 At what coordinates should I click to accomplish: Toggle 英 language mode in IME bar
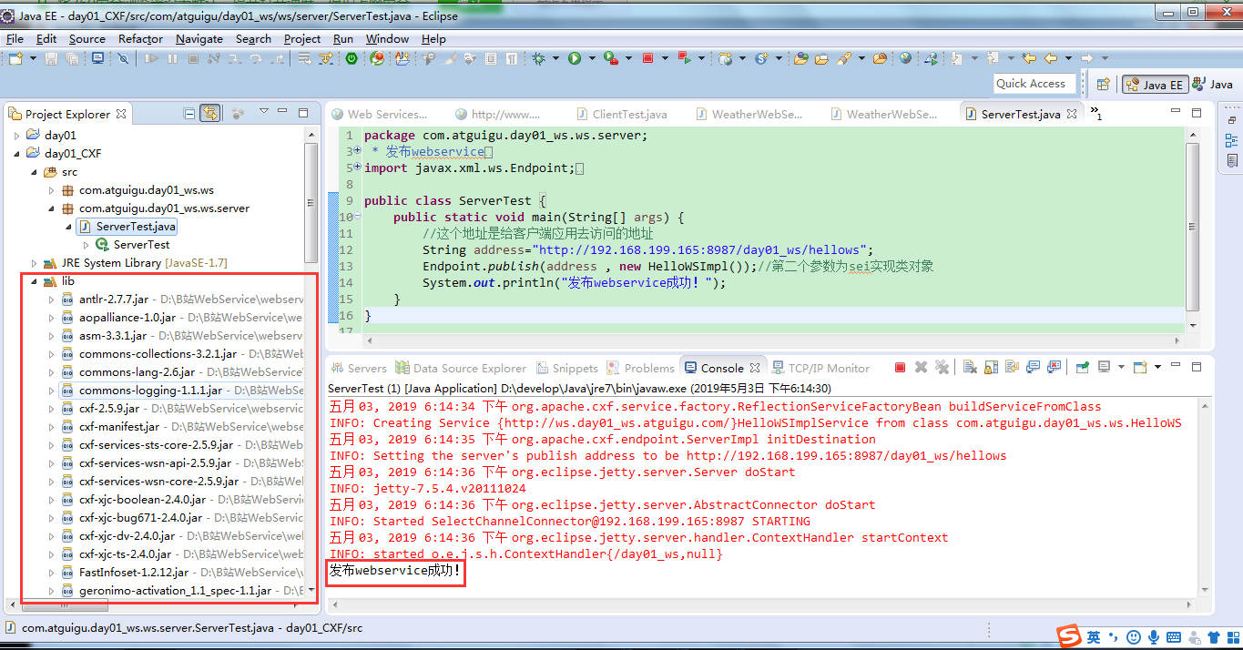coord(1093,636)
